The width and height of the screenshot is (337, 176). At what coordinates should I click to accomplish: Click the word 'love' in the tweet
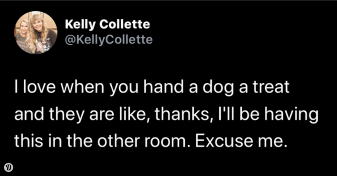[40, 87]
